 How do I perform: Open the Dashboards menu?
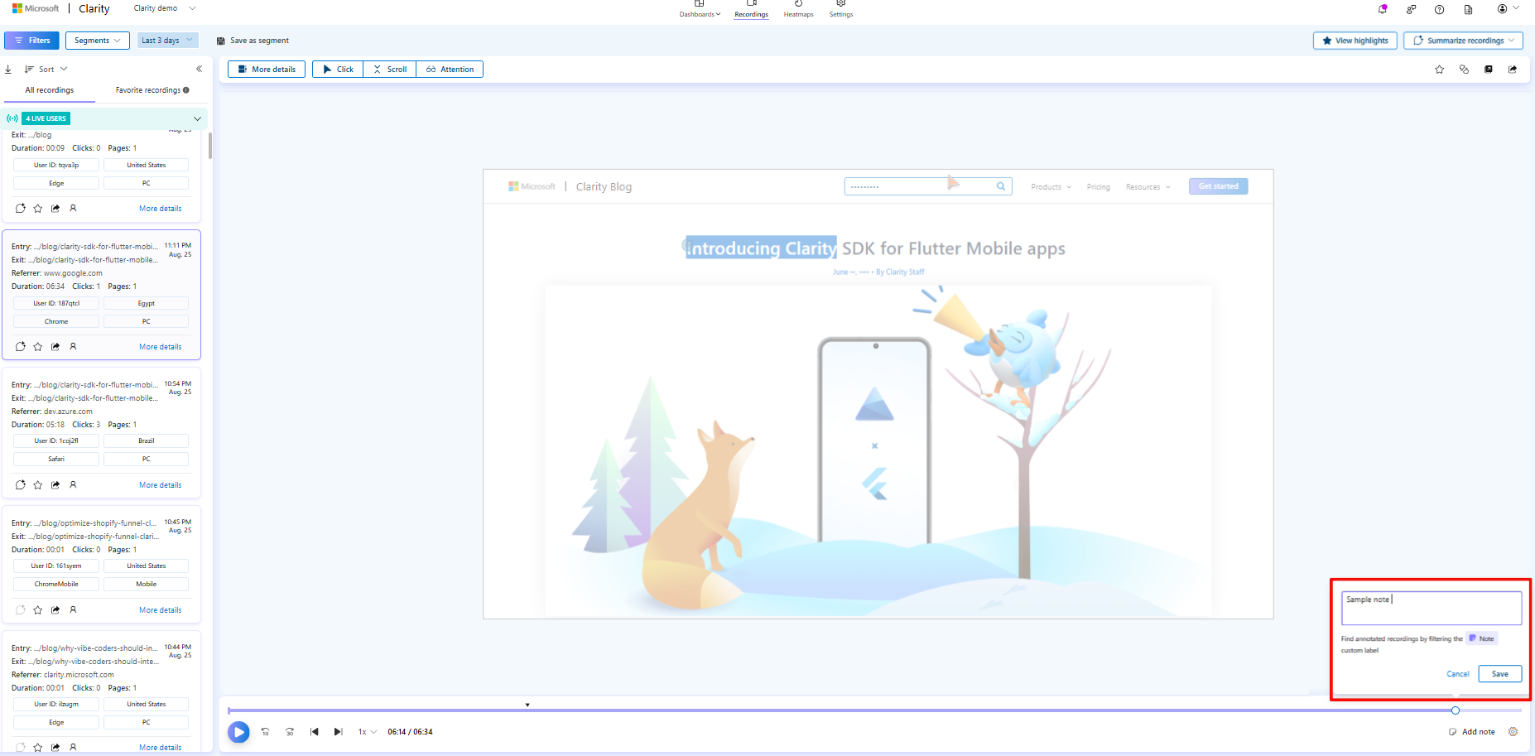(x=700, y=10)
